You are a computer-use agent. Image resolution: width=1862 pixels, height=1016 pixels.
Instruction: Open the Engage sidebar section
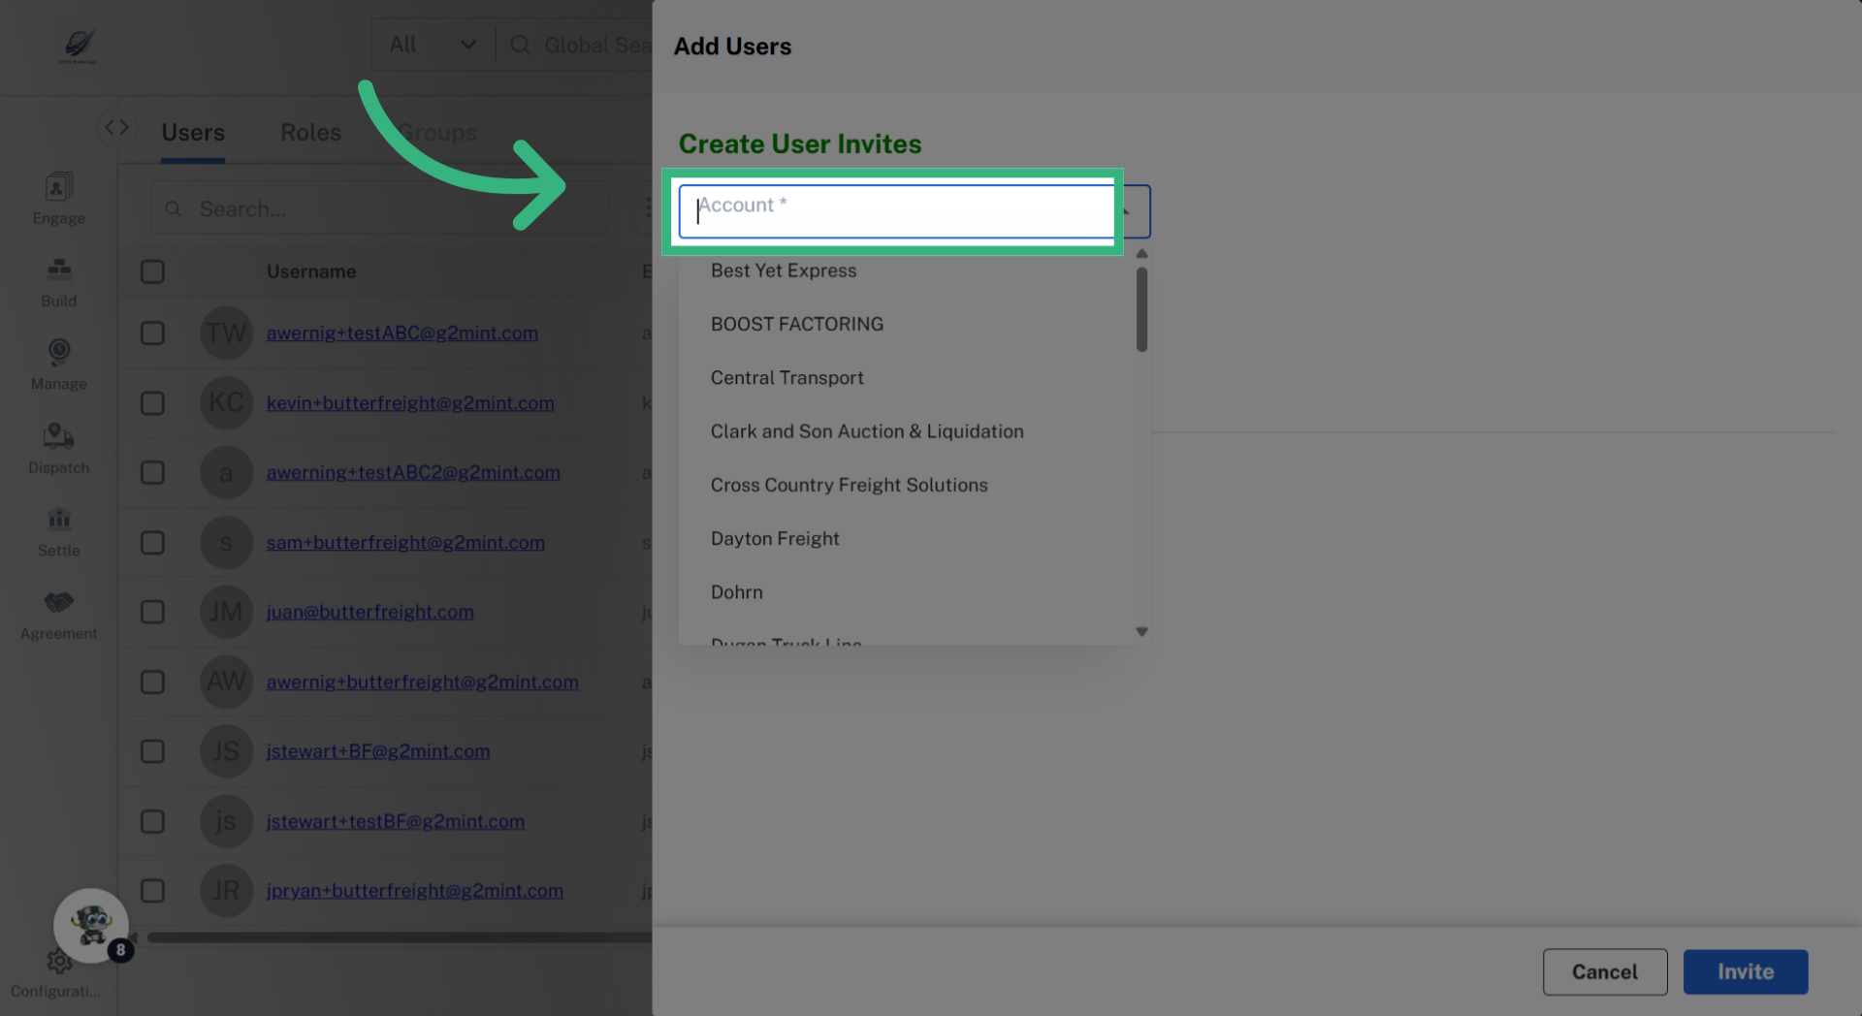pos(58,199)
